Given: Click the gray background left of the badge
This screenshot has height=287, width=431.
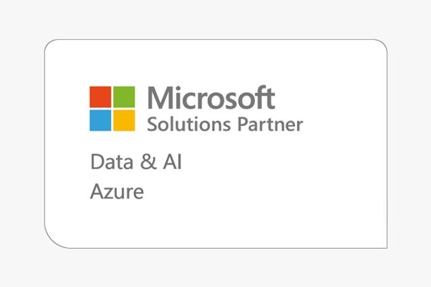Looking at the screenshot, I should [x=22, y=143].
